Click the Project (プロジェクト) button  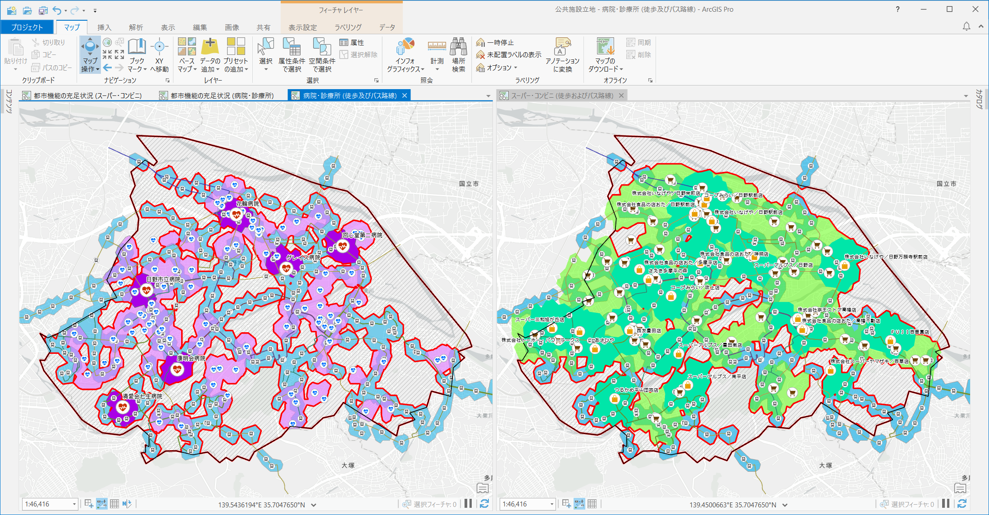pos(27,27)
